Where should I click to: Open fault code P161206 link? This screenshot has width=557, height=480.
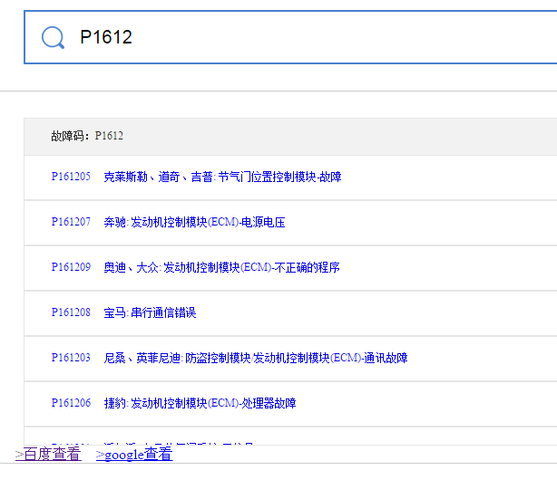pyautogui.click(x=71, y=403)
